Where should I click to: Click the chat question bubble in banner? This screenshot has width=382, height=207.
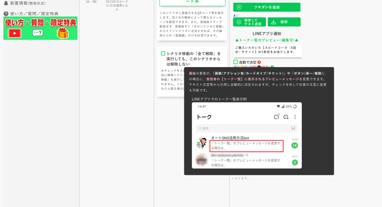38,33
